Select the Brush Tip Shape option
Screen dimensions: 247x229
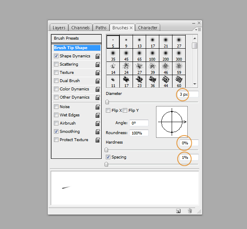76,48
